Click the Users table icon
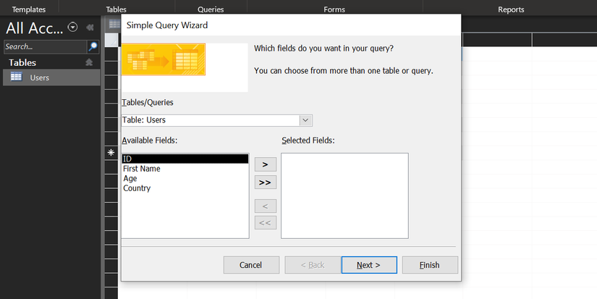Image resolution: width=597 pixels, height=299 pixels. coord(17,77)
